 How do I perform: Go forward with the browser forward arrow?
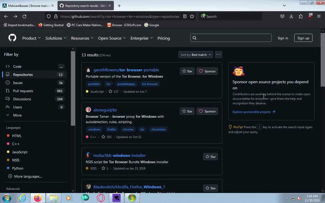point(15,16)
